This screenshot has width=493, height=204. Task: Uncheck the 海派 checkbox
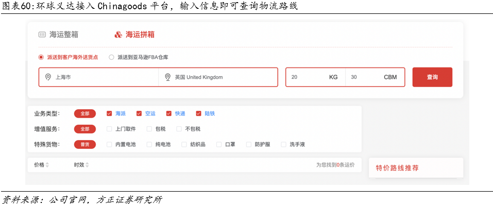(x=109, y=113)
